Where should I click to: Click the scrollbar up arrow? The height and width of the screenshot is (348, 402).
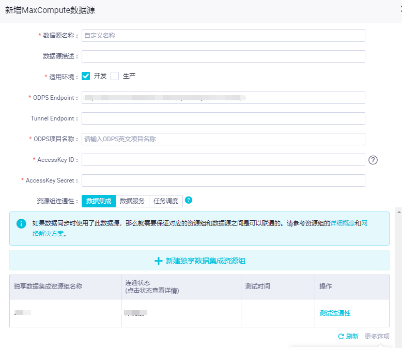pyautogui.click(x=399, y=212)
